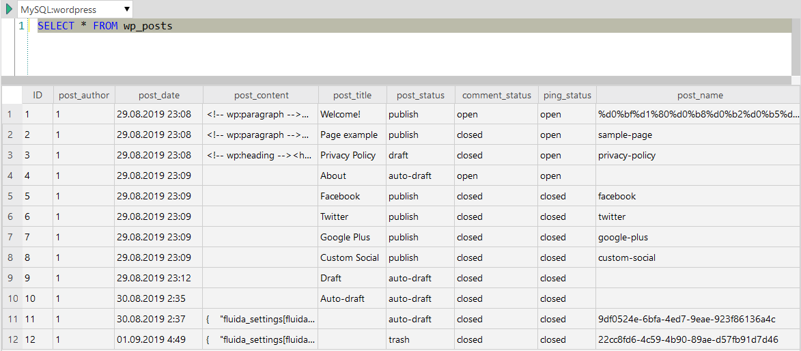Viewport: 801px width, 351px height.
Task: Run the query with the green play icon
Action: [9, 9]
